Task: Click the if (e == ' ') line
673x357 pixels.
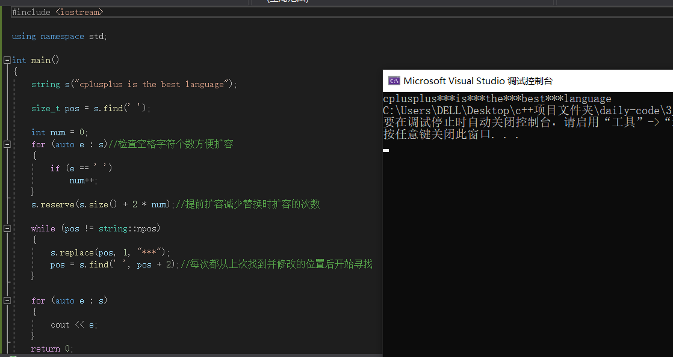Action: coord(81,168)
